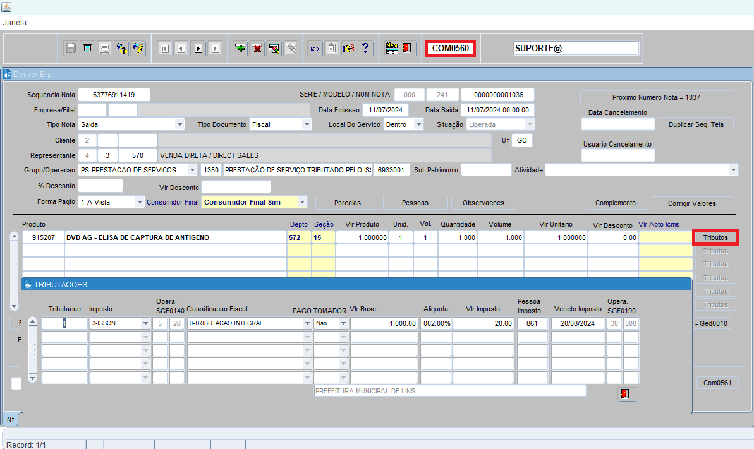Click the Sequencia Nota input field
Image resolution: width=754 pixels, height=449 pixels.
tap(114, 95)
